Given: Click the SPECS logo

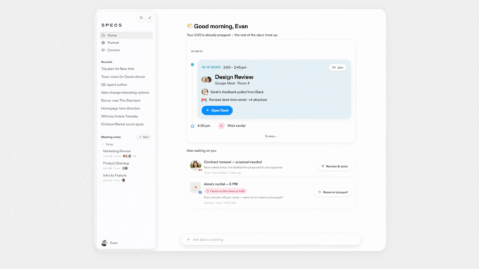Looking at the screenshot, I should point(111,25).
